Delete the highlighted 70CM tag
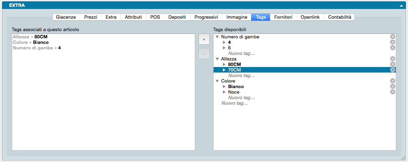 (x=392, y=70)
